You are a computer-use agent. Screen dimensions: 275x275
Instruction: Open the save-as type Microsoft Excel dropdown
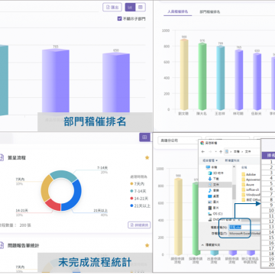245,233
